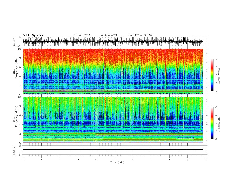This screenshot has width=232, height=179.
Task: Click the ch.2 colorbar "log(PSD)(V²/Hz)" label
Action: [219, 125]
